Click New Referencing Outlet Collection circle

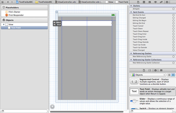tap(173, 63)
